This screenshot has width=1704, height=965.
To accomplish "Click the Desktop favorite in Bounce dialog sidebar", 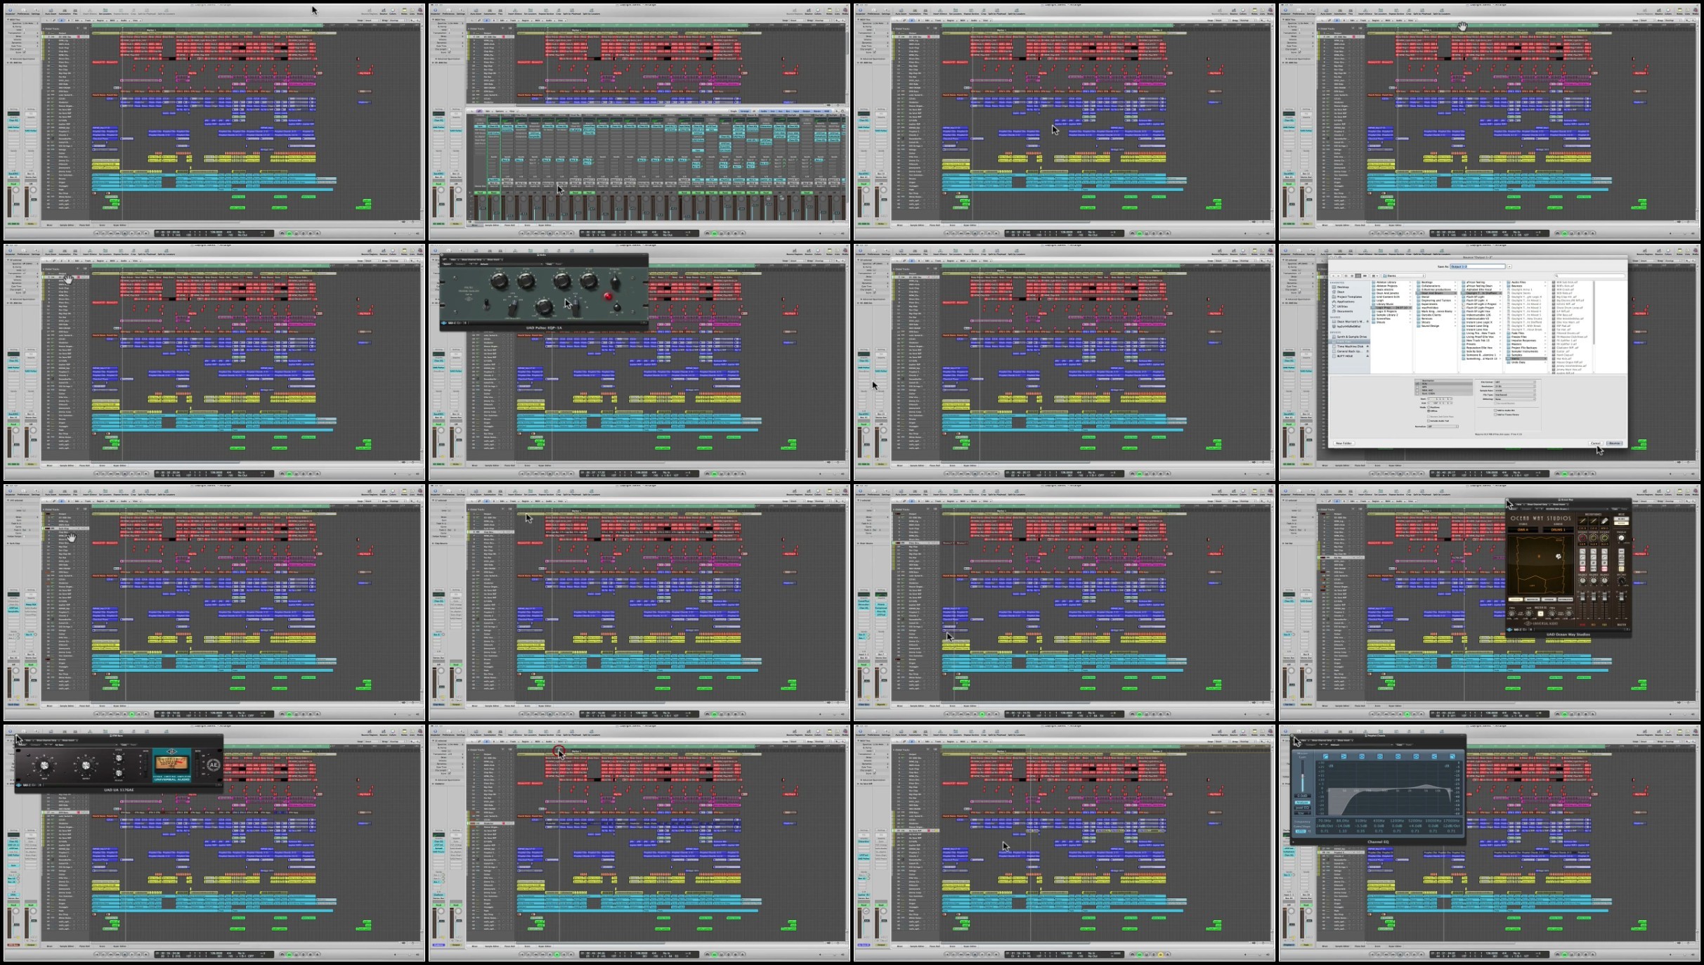I will point(1342,287).
